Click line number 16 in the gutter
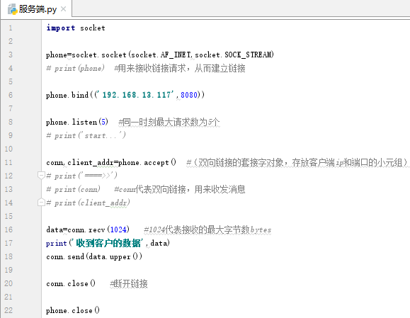This screenshot has height=318, width=410. tap(8, 229)
